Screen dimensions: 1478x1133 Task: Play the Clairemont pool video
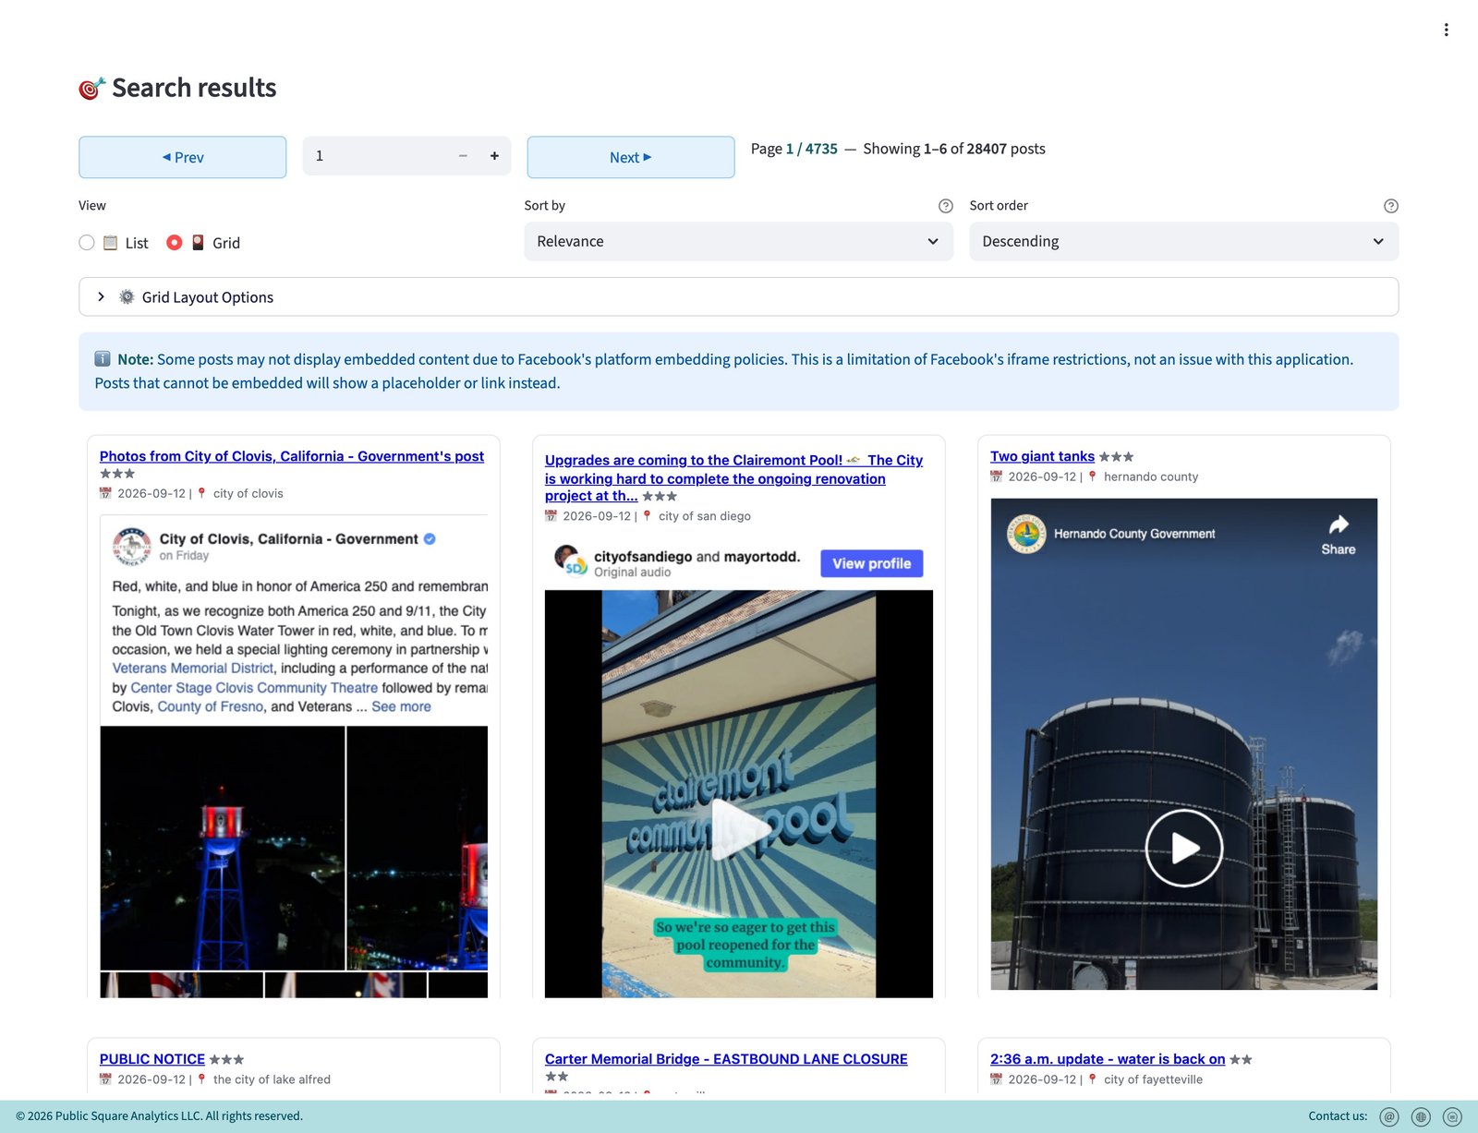pos(739,828)
